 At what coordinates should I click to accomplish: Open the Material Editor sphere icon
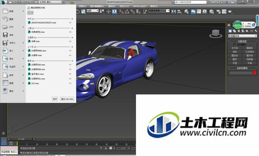(x=211, y=11)
